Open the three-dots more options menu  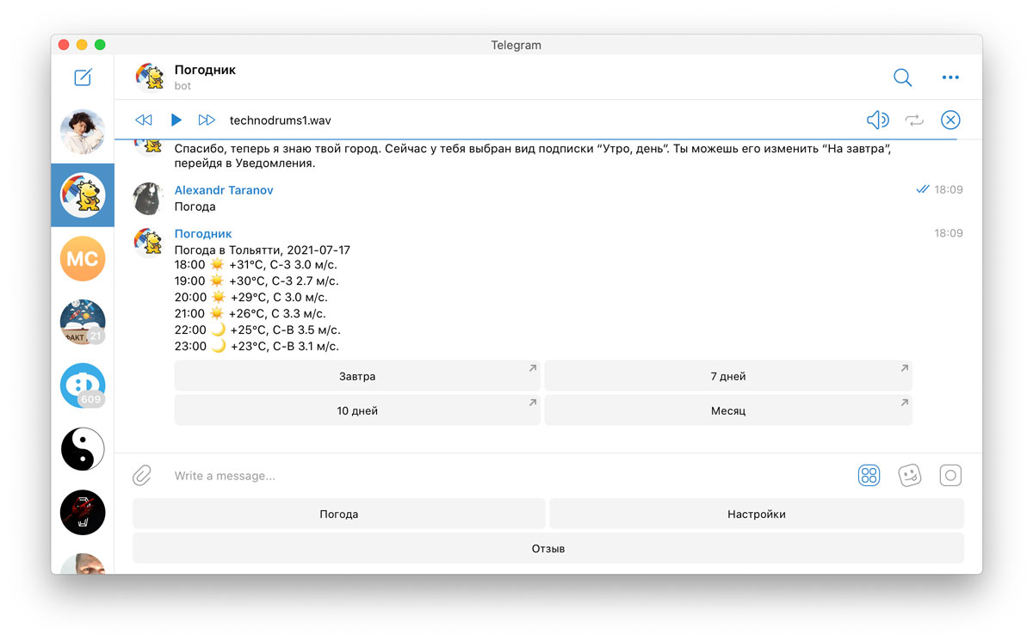click(x=950, y=77)
